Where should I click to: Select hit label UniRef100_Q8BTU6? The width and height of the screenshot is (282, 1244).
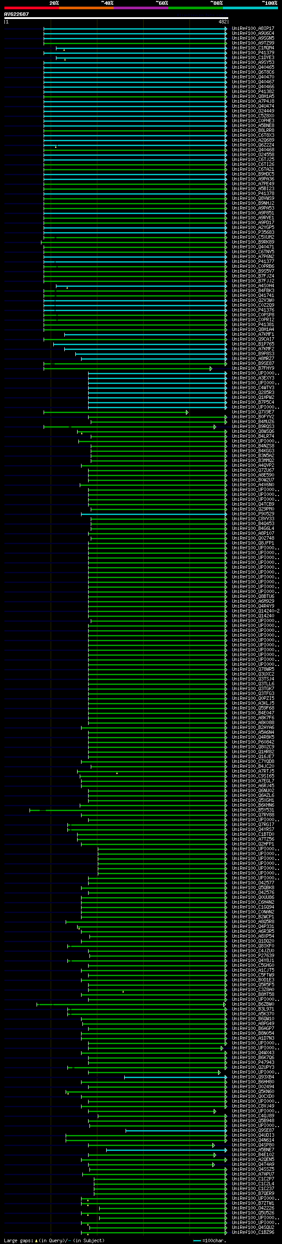253,597
